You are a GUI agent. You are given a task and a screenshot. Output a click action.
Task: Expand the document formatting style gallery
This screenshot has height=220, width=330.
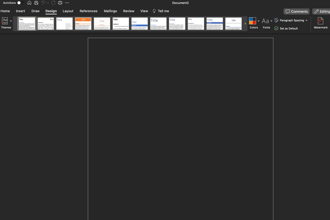(x=245, y=23)
